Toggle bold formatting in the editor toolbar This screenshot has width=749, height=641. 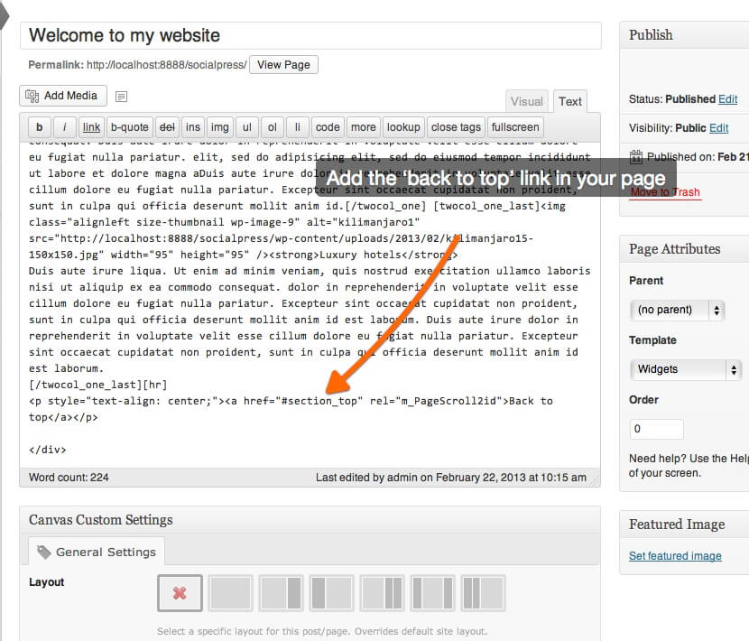(38, 126)
